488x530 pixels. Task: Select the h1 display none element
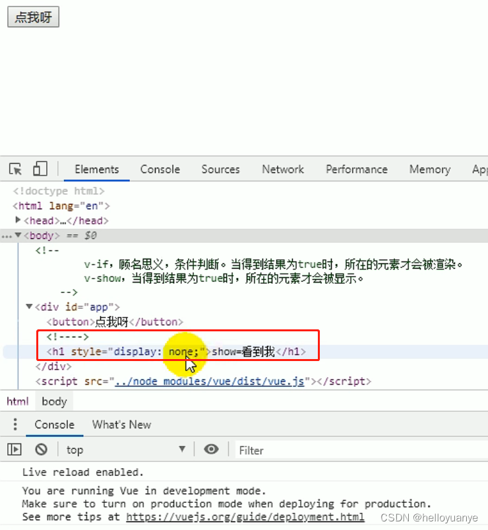(x=176, y=352)
